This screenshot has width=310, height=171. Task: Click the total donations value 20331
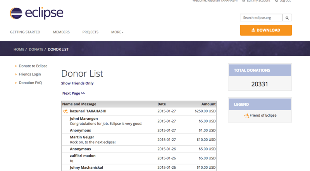pyautogui.click(x=260, y=84)
